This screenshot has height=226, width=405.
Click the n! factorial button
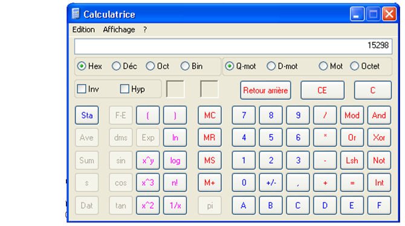coord(175,183)
